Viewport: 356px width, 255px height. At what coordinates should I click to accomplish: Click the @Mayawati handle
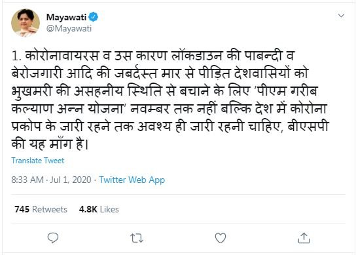69,29
